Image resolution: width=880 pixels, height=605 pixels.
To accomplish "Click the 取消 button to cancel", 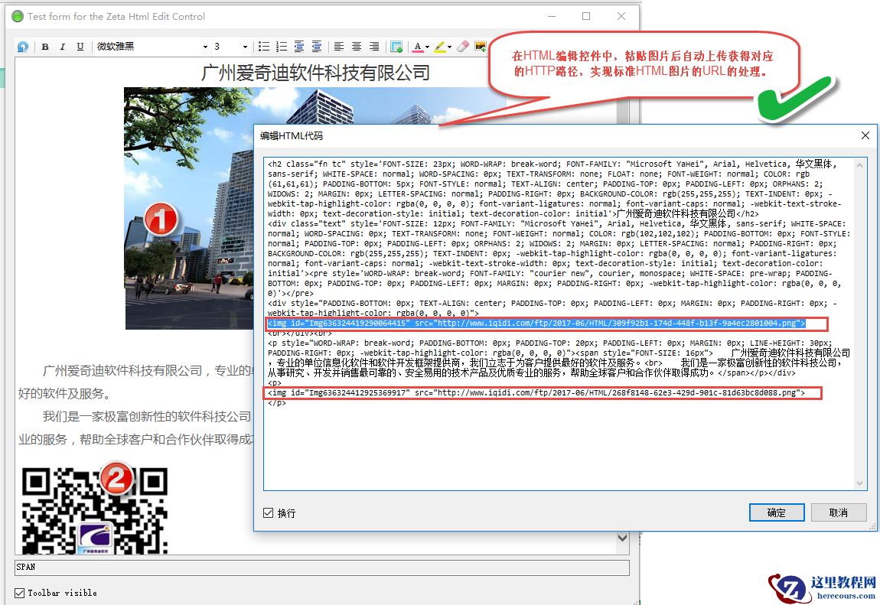I will tap(839, 512).
